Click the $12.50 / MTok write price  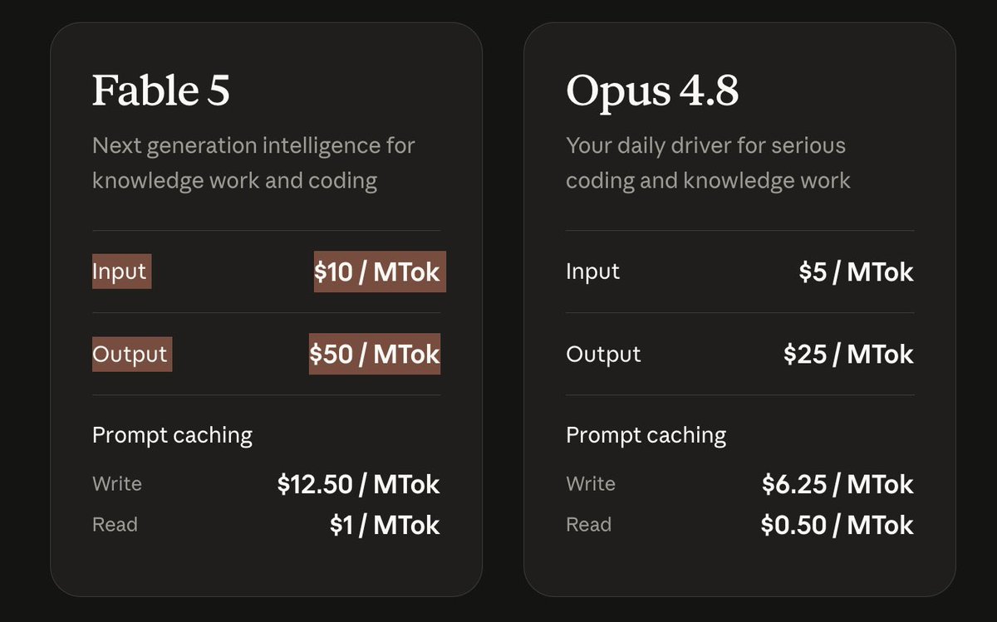[x=358, y=484]
